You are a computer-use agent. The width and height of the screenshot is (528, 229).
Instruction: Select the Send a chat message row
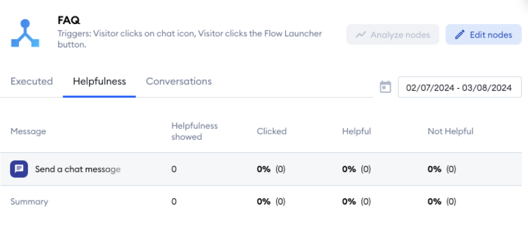[x=78, y=169]
